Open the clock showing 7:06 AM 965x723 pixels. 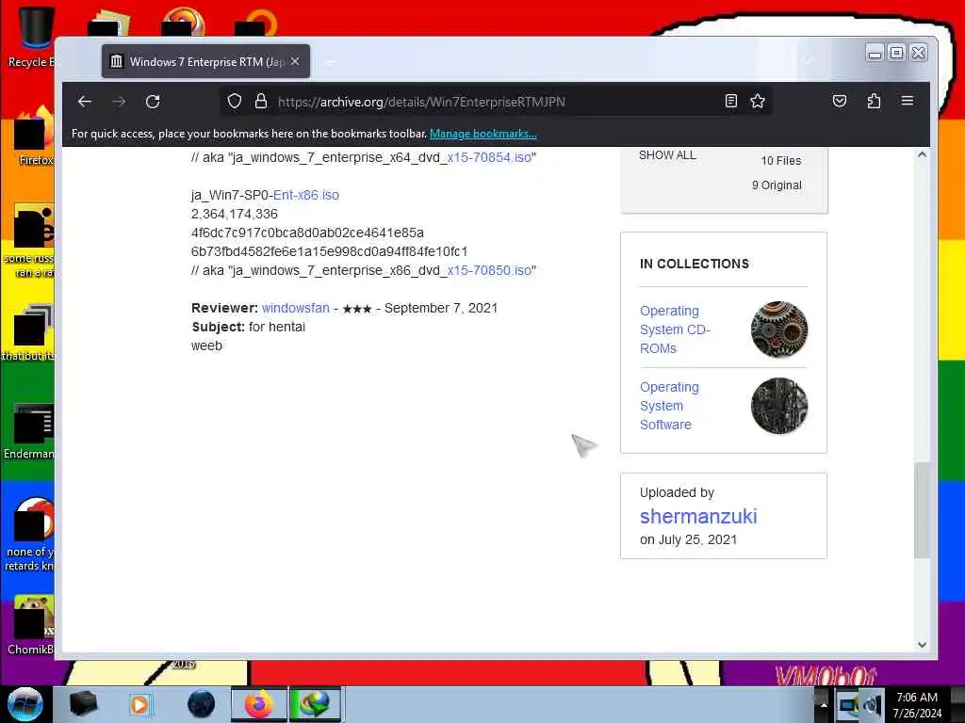click(917, 705)
